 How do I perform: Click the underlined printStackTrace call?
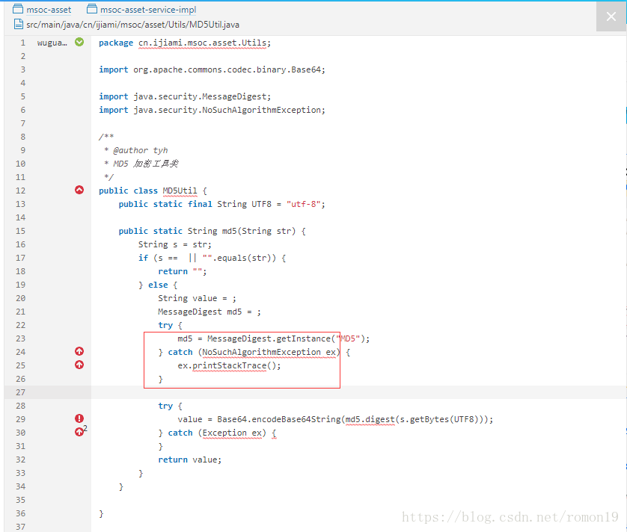229,366
